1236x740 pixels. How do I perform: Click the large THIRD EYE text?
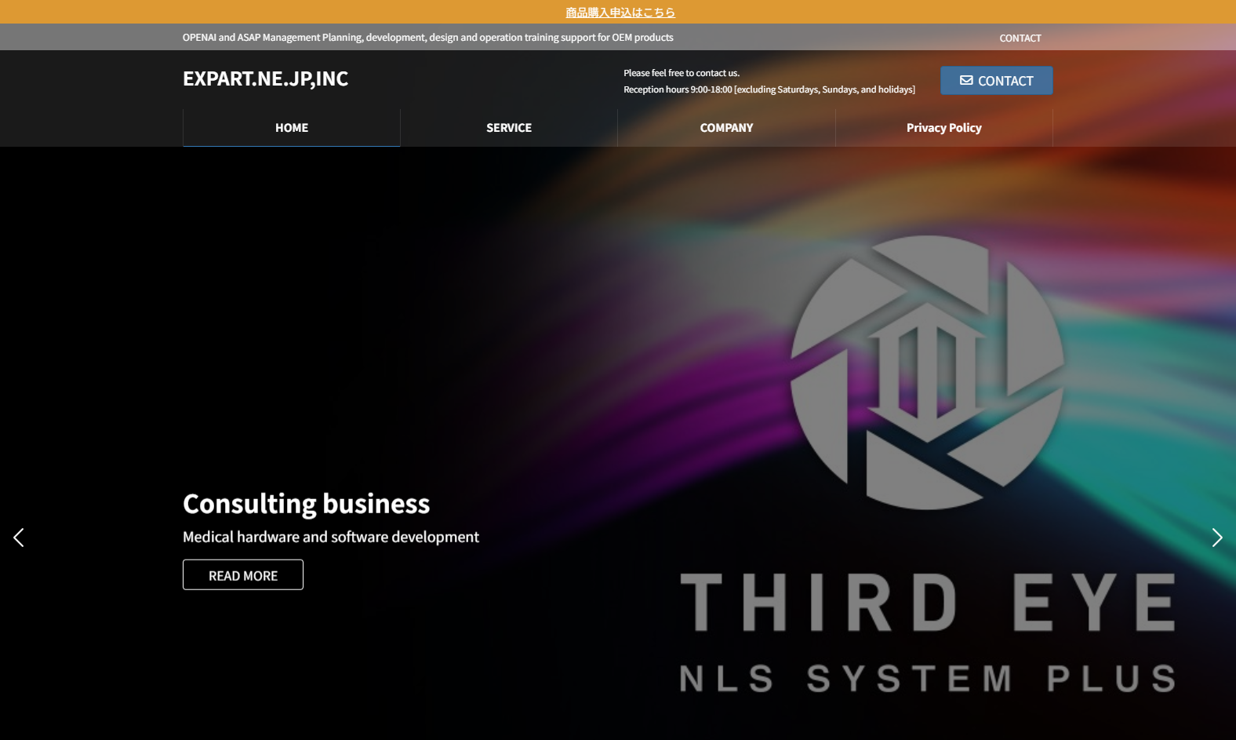(927, 603)
